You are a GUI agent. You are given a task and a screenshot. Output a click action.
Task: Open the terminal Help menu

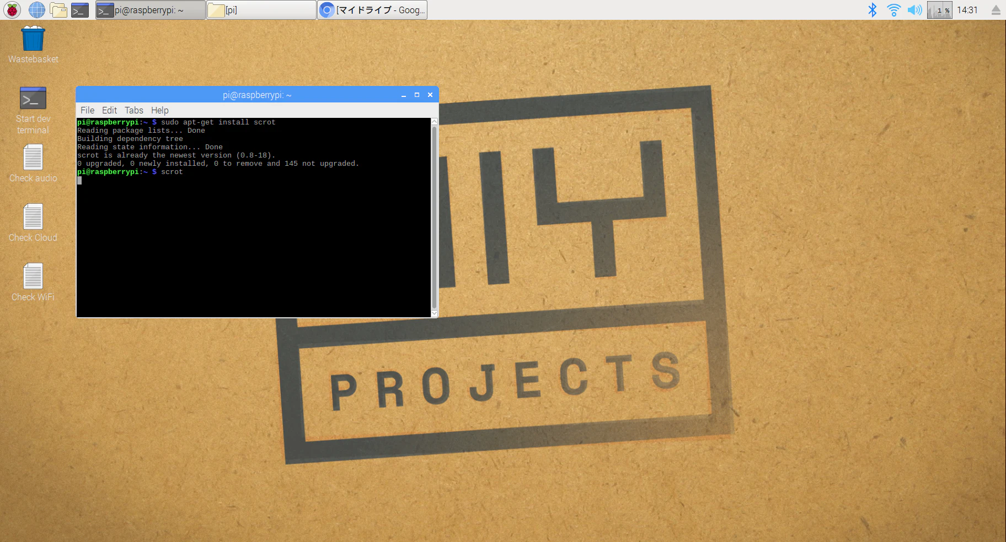pos(160,110)
